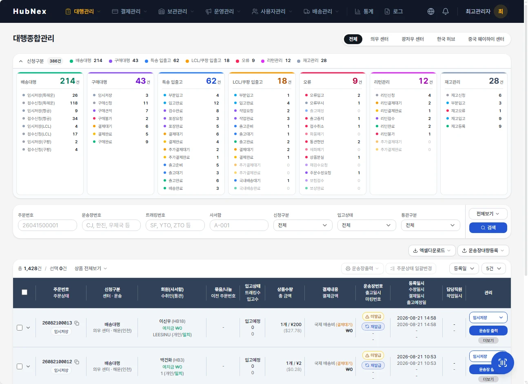
Task: Click 더보기 for order 26082100013
Action: click(488, 340)
